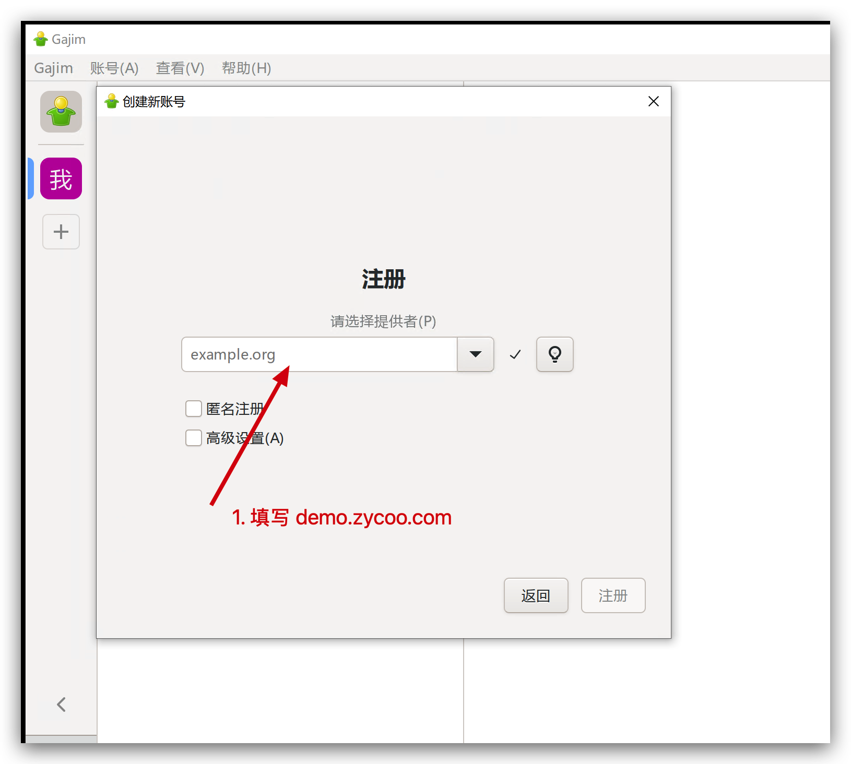Open the 账号(A) menu
This screenshot has height=764, width=851.
point(114,68)
